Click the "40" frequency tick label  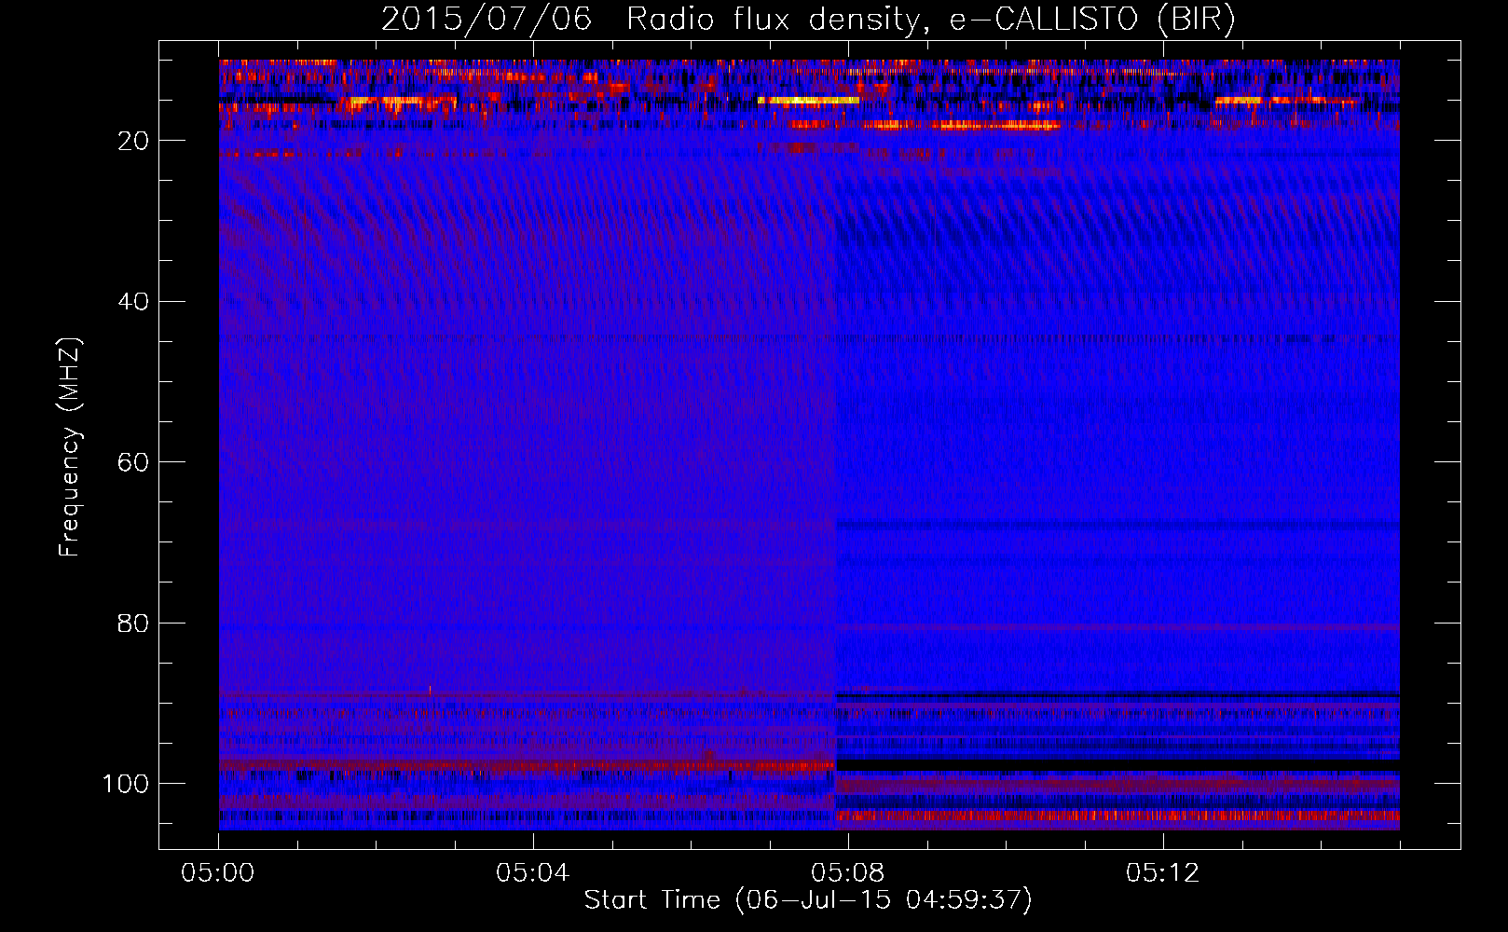click(133, 302)
